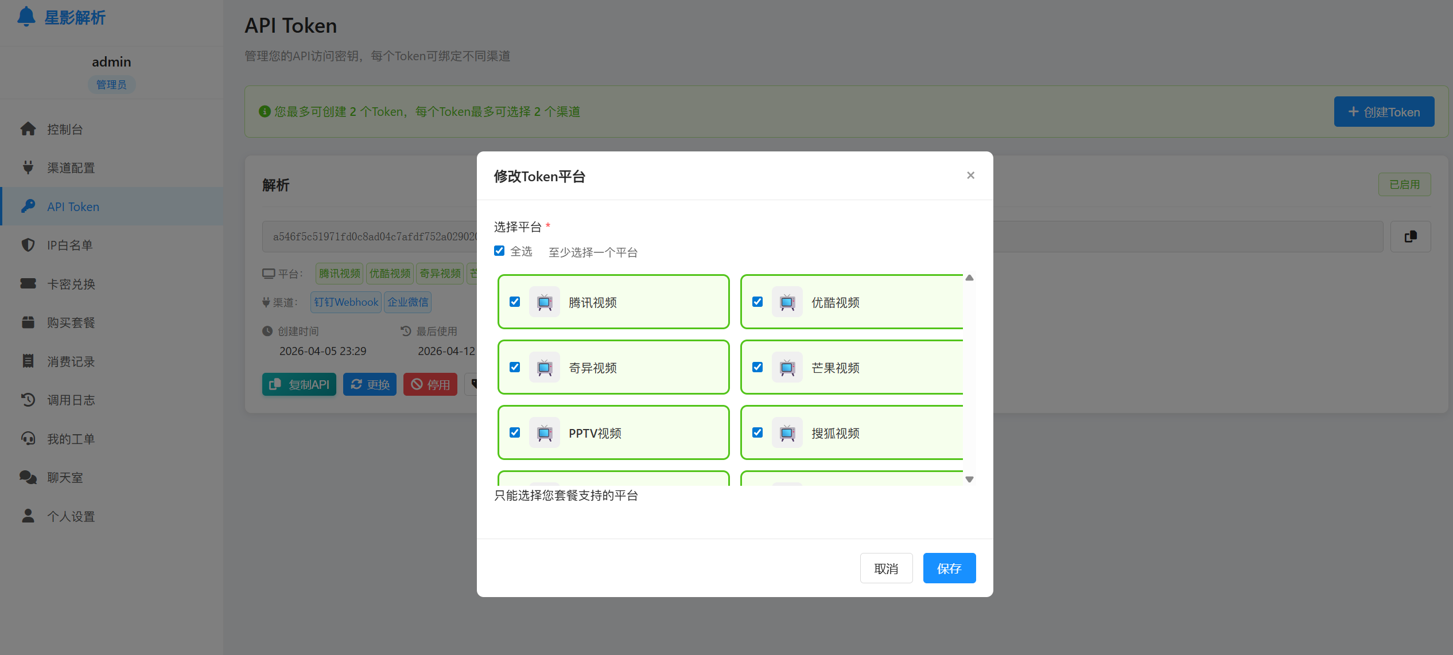Click the 至少选择一个平台 hint text
This screenshot has height=655, width=1453.
pyautogui.click(x=593, y=252)
